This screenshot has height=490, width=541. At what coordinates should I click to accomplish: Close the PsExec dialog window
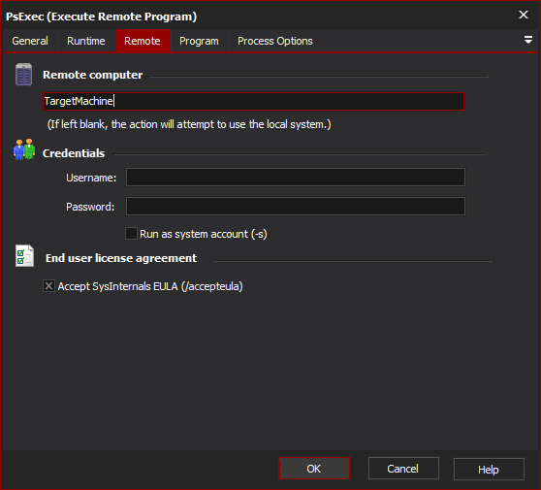(x=524, y=15)
